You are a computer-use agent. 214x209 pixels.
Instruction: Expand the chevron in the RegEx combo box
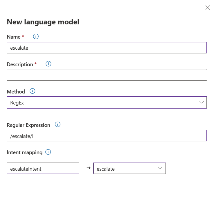(x=202, y=102)
